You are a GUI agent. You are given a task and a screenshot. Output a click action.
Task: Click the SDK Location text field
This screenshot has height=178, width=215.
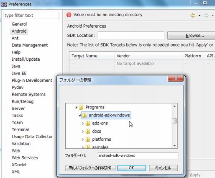point(131,36)
